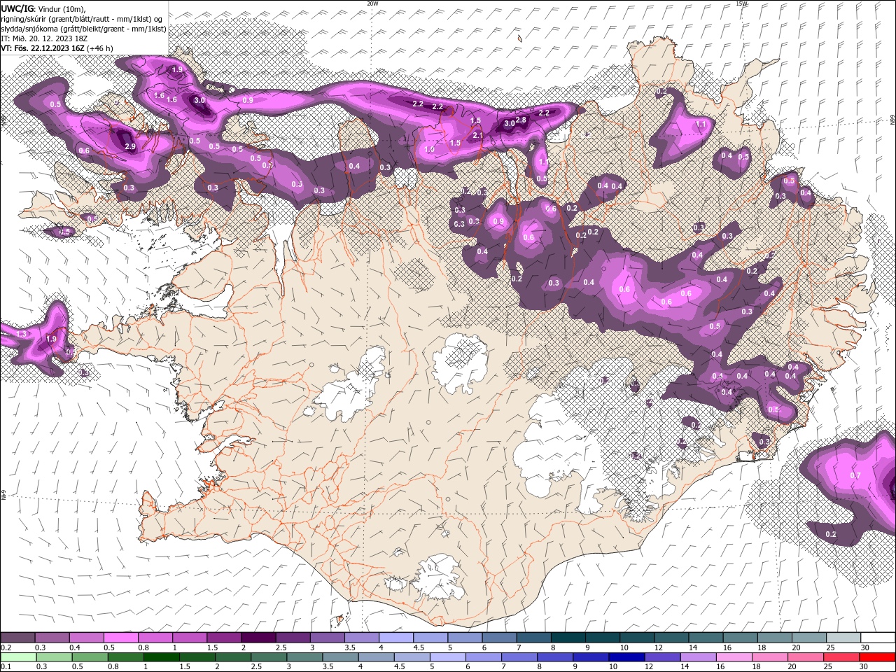896x672 pixels.
Task: Pick the darkest green lower swatch at 1
Action: point(162,657)
